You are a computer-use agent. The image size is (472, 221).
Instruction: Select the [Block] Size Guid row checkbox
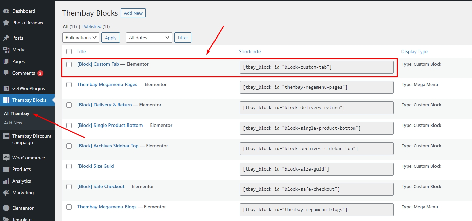[x=69, y=166]
